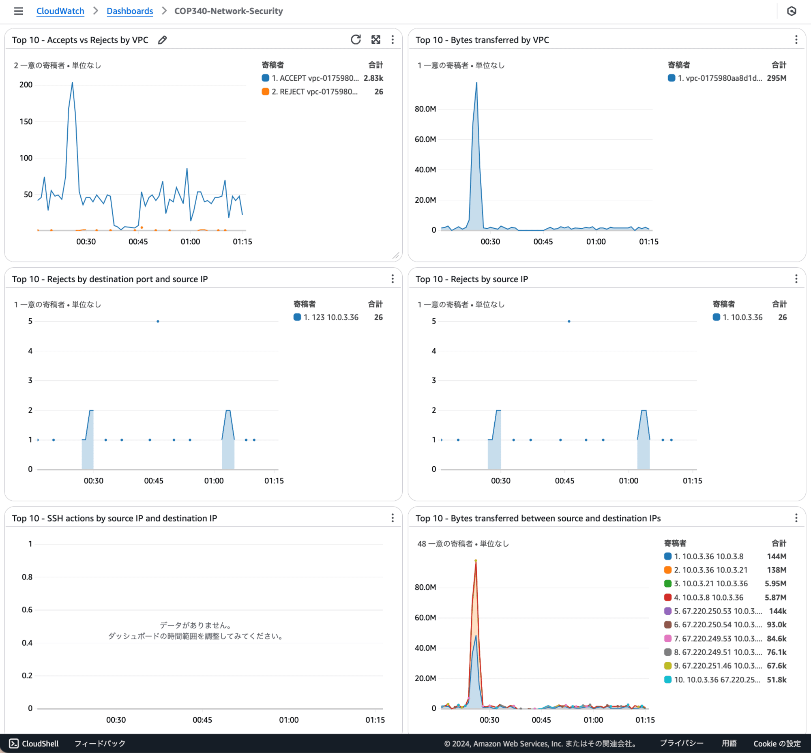The height and width of the screenshot is (753, 811).
Task: Open actions menu for Rejects by destination port widget
Action: (x=393, y=279)
